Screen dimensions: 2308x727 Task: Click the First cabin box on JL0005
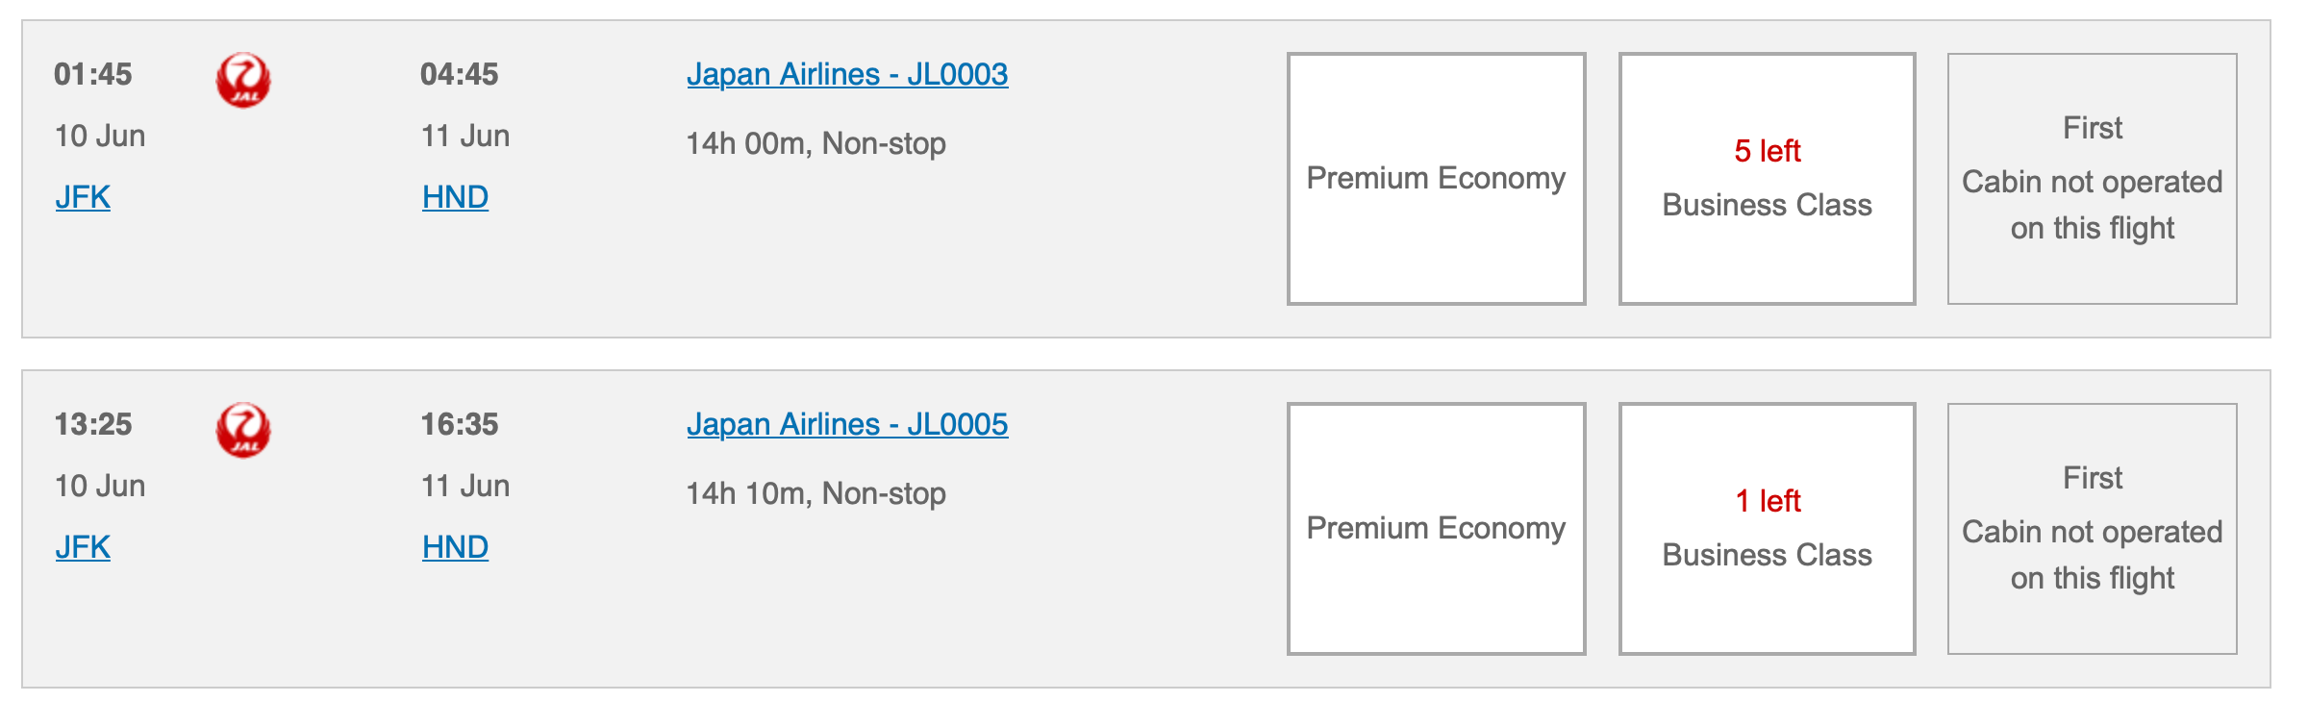tap(2091, 528)
